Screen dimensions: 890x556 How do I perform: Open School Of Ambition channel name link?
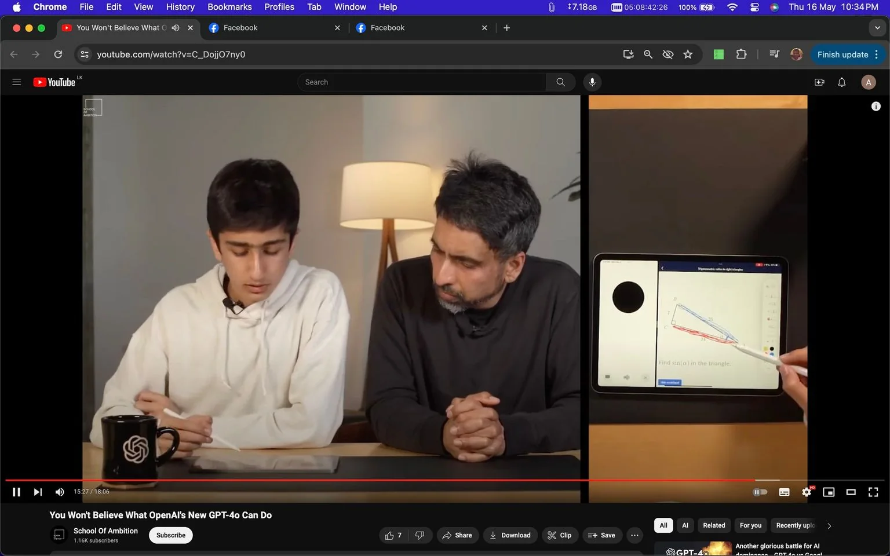click(105, 531)
